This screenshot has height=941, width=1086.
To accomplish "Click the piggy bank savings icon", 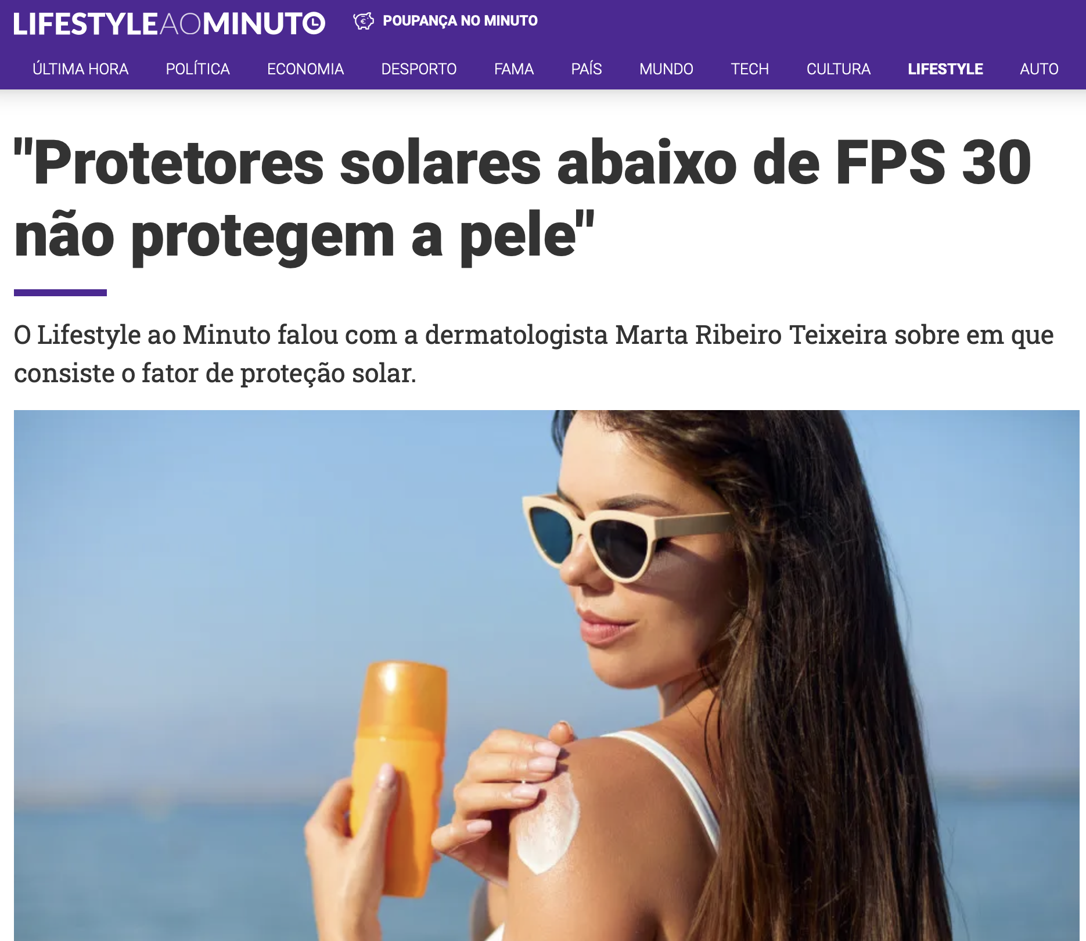I will [x=364, y=21].
